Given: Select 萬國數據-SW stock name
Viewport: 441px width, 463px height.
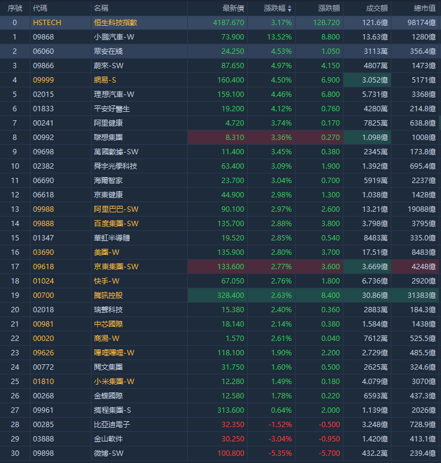Looking at the screenshot, I should pos(116,152).
